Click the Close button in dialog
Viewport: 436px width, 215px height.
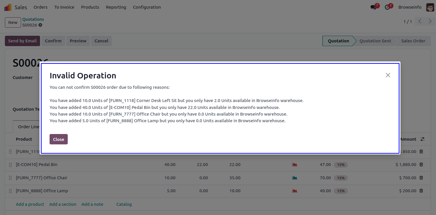point(59,139)
